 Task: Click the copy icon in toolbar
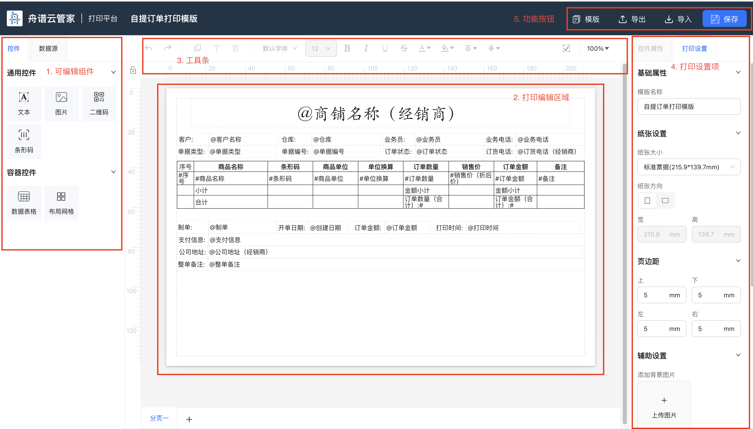198,48
